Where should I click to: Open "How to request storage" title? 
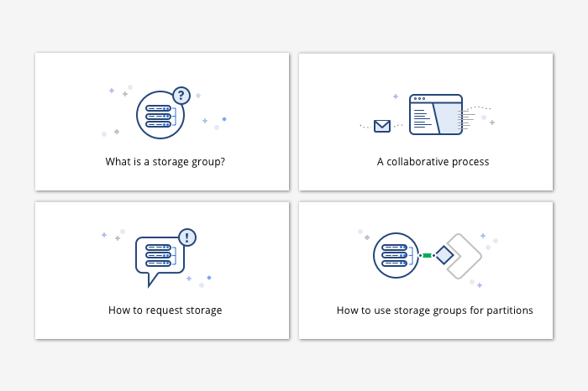pos(165,310)
